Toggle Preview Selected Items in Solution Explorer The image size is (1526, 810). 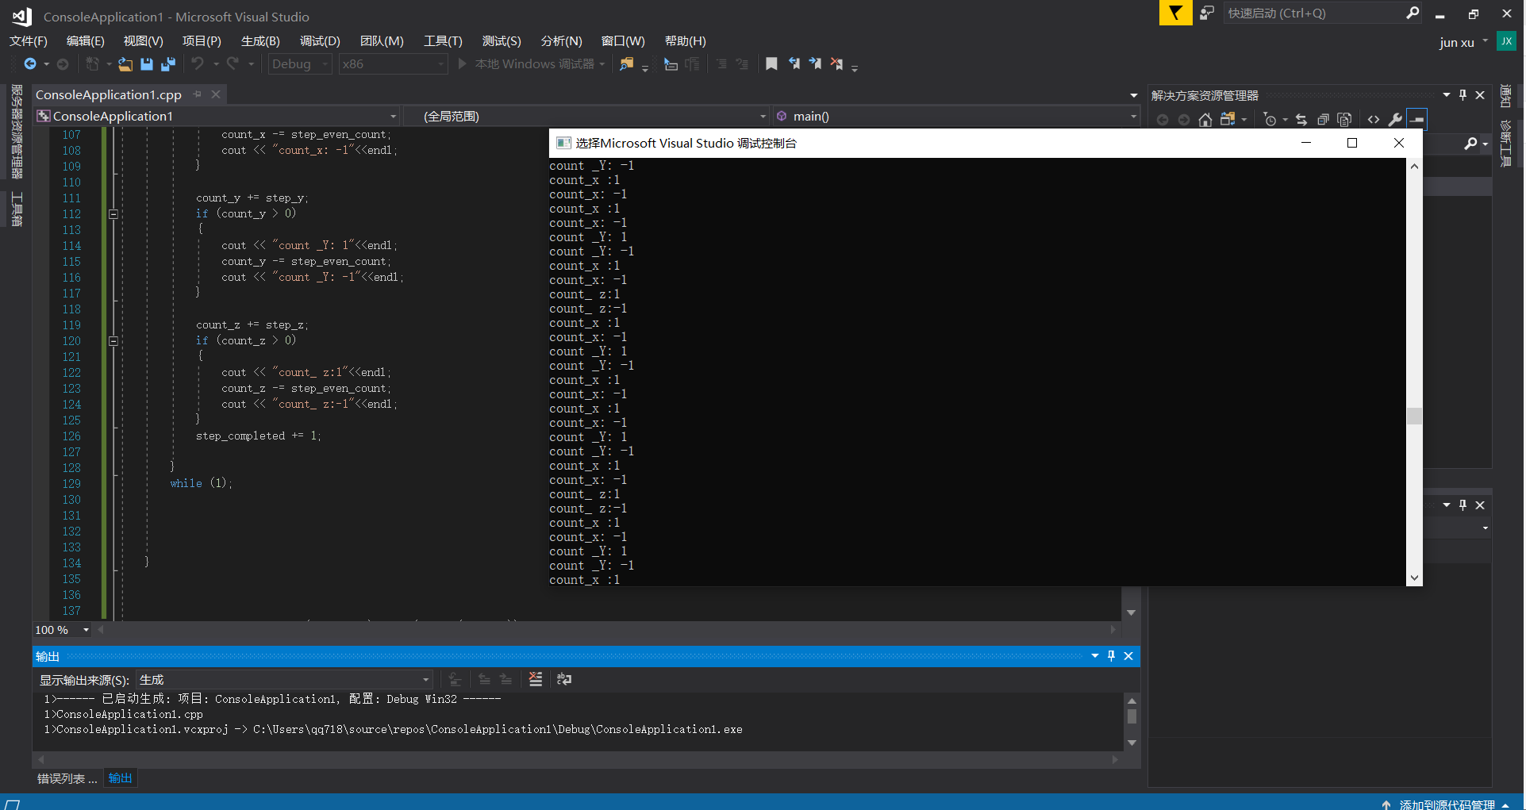[1417, 119]
